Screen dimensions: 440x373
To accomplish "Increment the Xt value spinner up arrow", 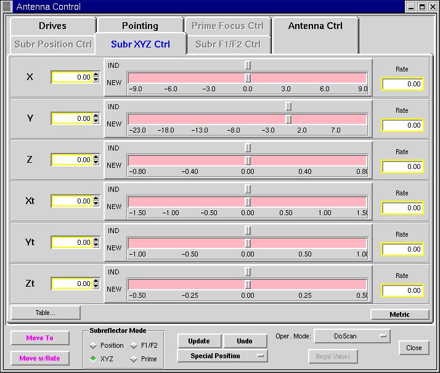I will click(x=96, y=199).
